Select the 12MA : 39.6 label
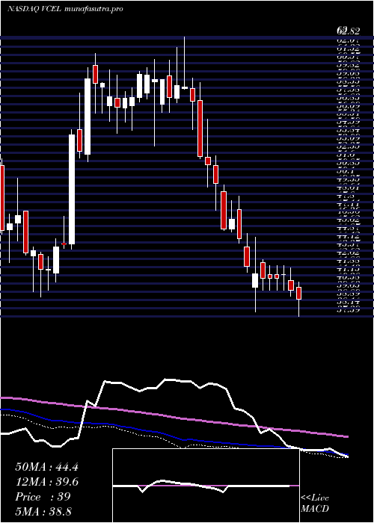Viewport: 374px width, 523px height. pyautogui.click(x=46, y=482)
